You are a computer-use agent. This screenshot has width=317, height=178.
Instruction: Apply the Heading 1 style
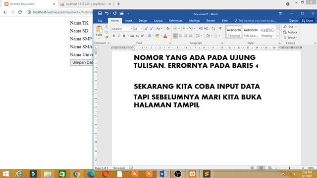[267, 32]
